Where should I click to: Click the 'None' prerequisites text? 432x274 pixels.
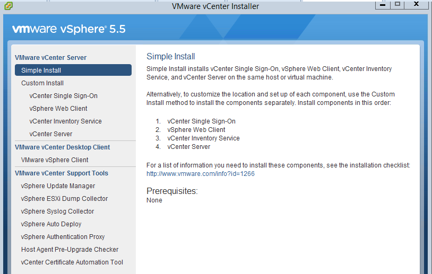click(x=154, y=200)
